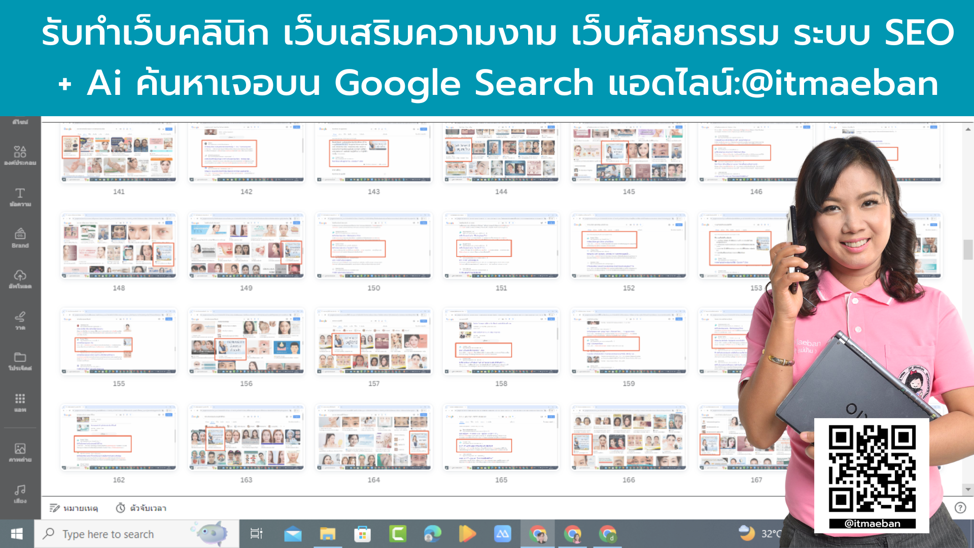
Task: Select the page 164 thumbnail
Action: pyautogui.click(x=373, y=437)
